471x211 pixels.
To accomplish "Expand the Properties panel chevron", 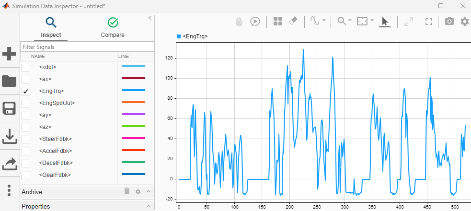I will click(x=149, y=207).
